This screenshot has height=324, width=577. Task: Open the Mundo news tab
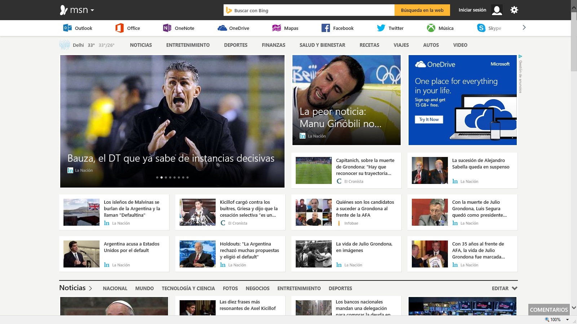tap(144, 288)
